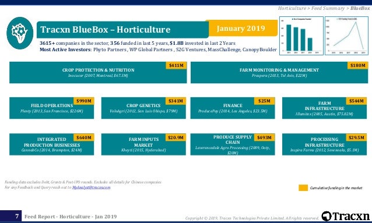
Task: Open the Crop Genetics card
Action: pyautogui.click(x=143, y=108)
